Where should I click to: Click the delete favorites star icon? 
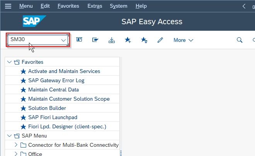pos(144,40)
